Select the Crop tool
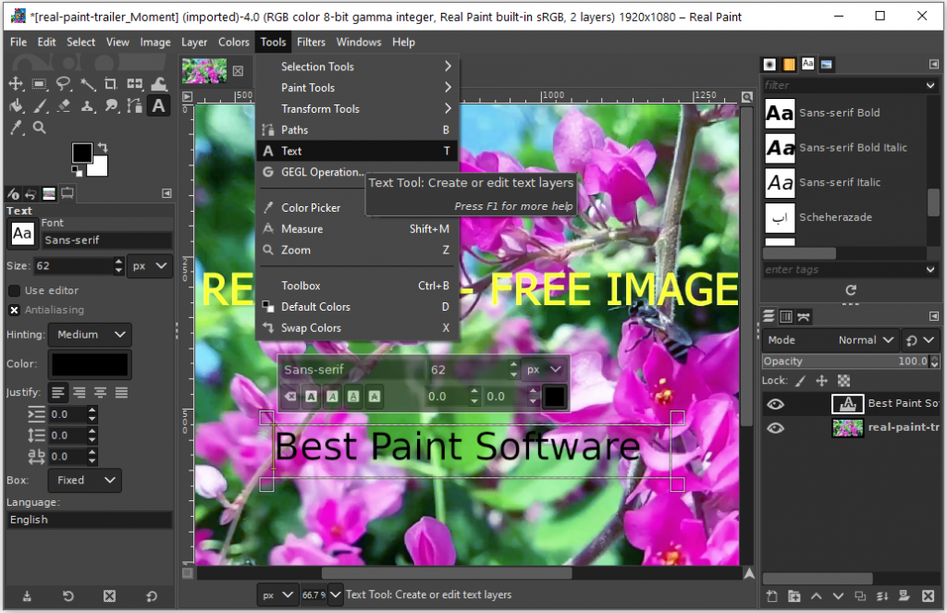The width and height of the screenshot is (947, 613). point(111,83)
